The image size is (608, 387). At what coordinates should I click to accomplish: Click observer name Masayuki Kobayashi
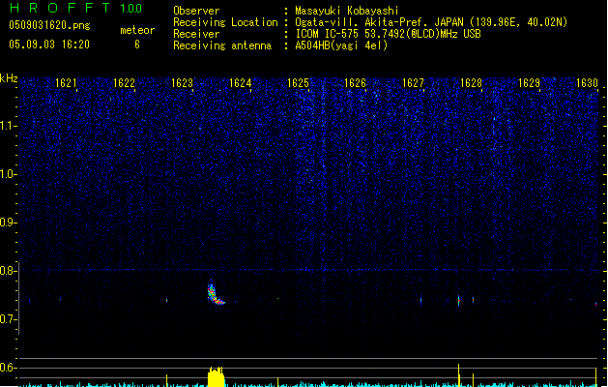click(347, 11)
